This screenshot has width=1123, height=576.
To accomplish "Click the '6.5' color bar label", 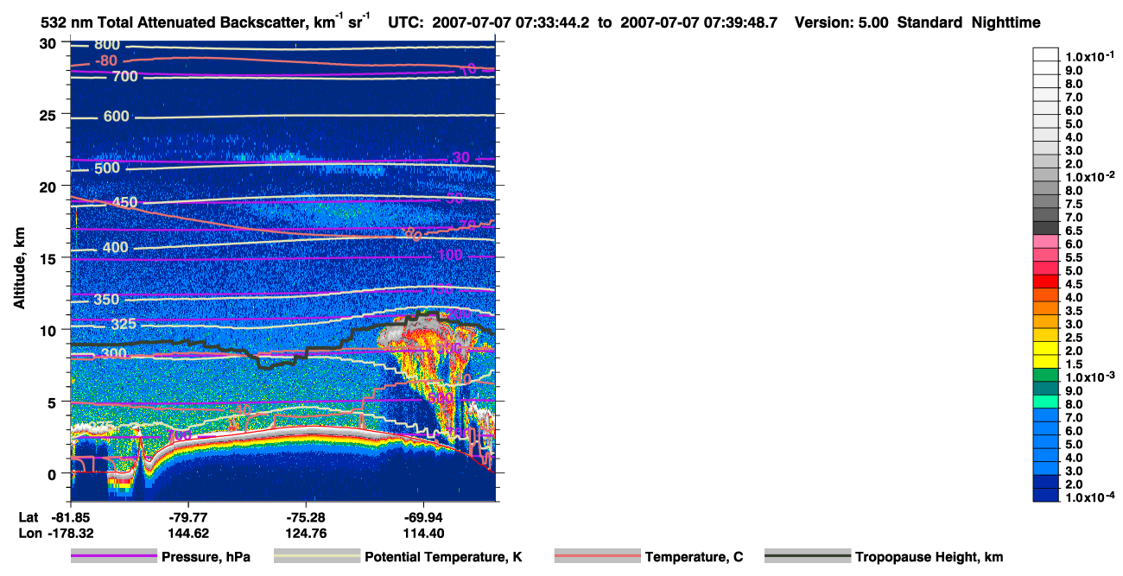I will point(1075,231).
